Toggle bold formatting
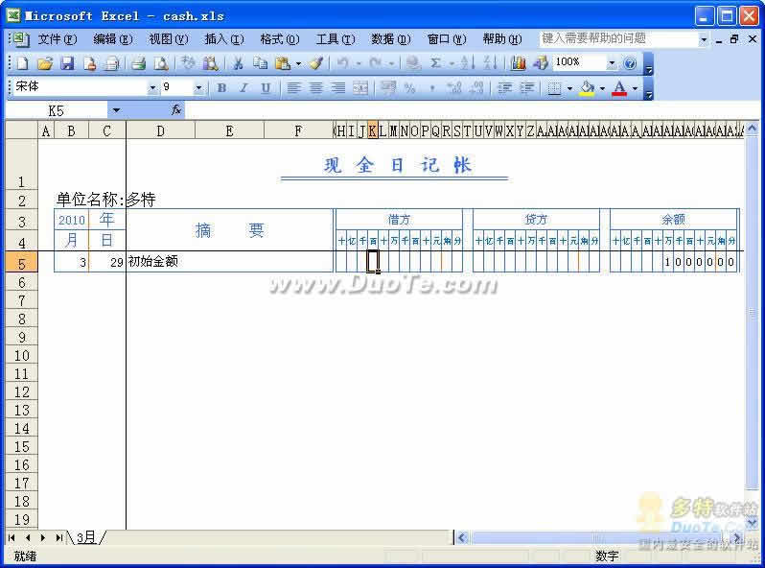The height and width of the screenshot is (568, 765). coord(221,88)
